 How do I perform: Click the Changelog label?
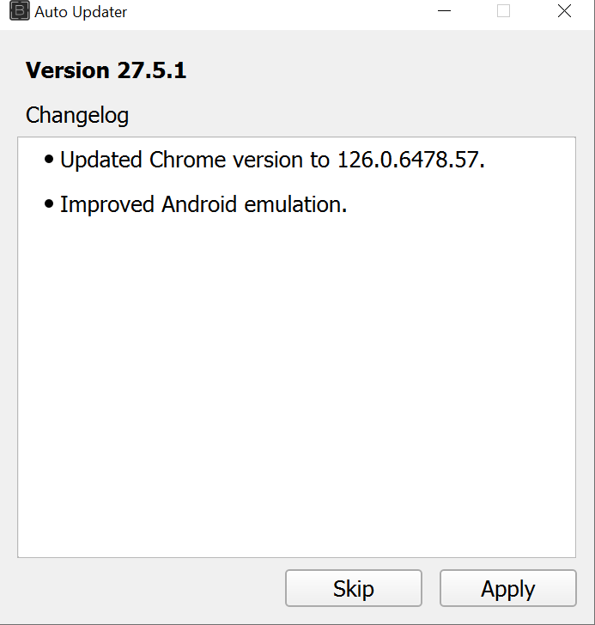point(77,115)
